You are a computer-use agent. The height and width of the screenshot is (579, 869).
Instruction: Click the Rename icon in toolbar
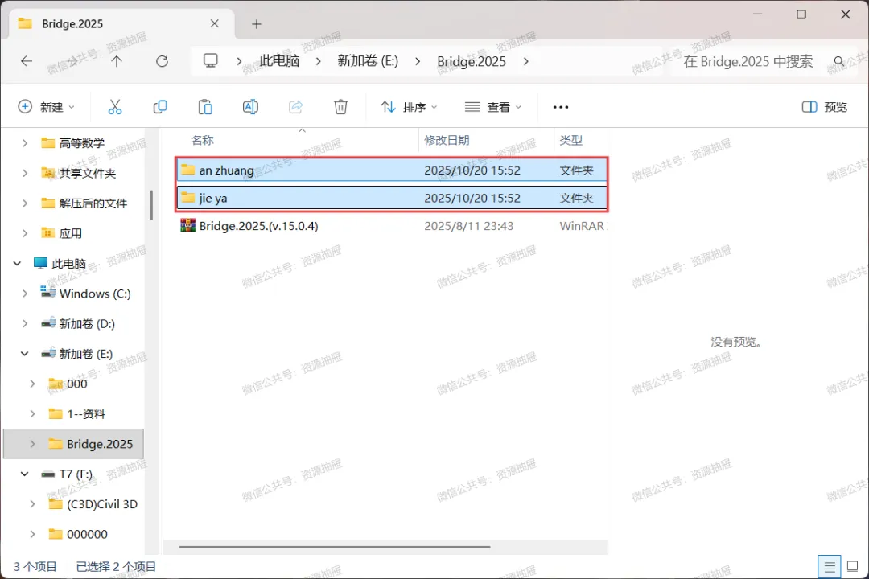[x=250, y=107]
